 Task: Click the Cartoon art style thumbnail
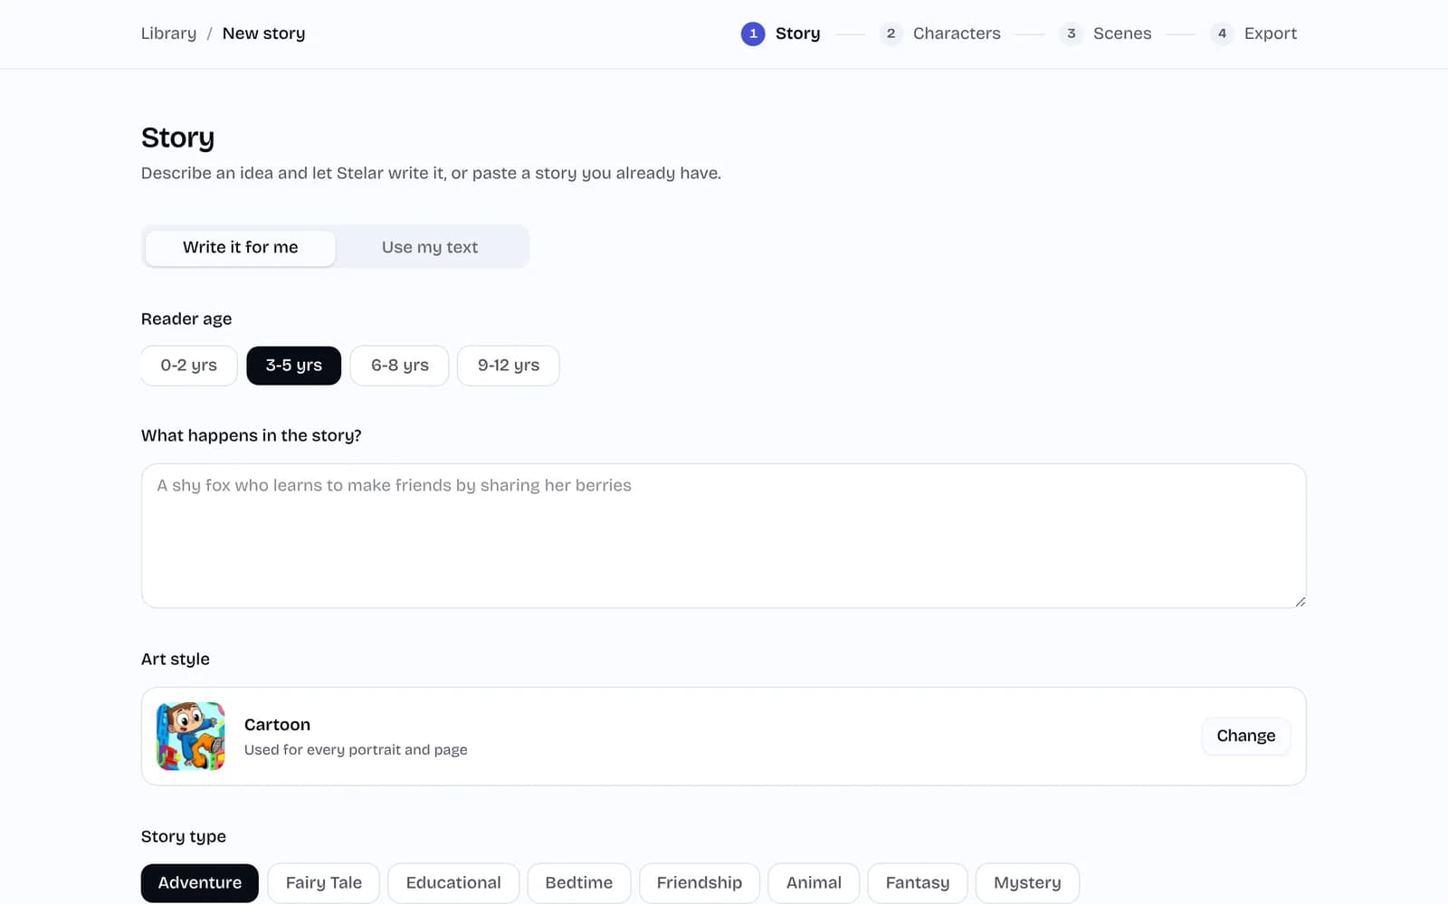pyautogui.click(x=191, y=736)
